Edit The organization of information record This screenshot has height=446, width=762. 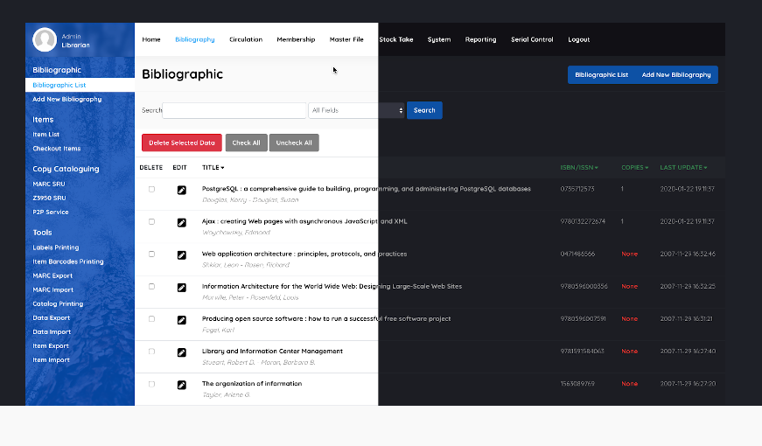pos(182,385)
